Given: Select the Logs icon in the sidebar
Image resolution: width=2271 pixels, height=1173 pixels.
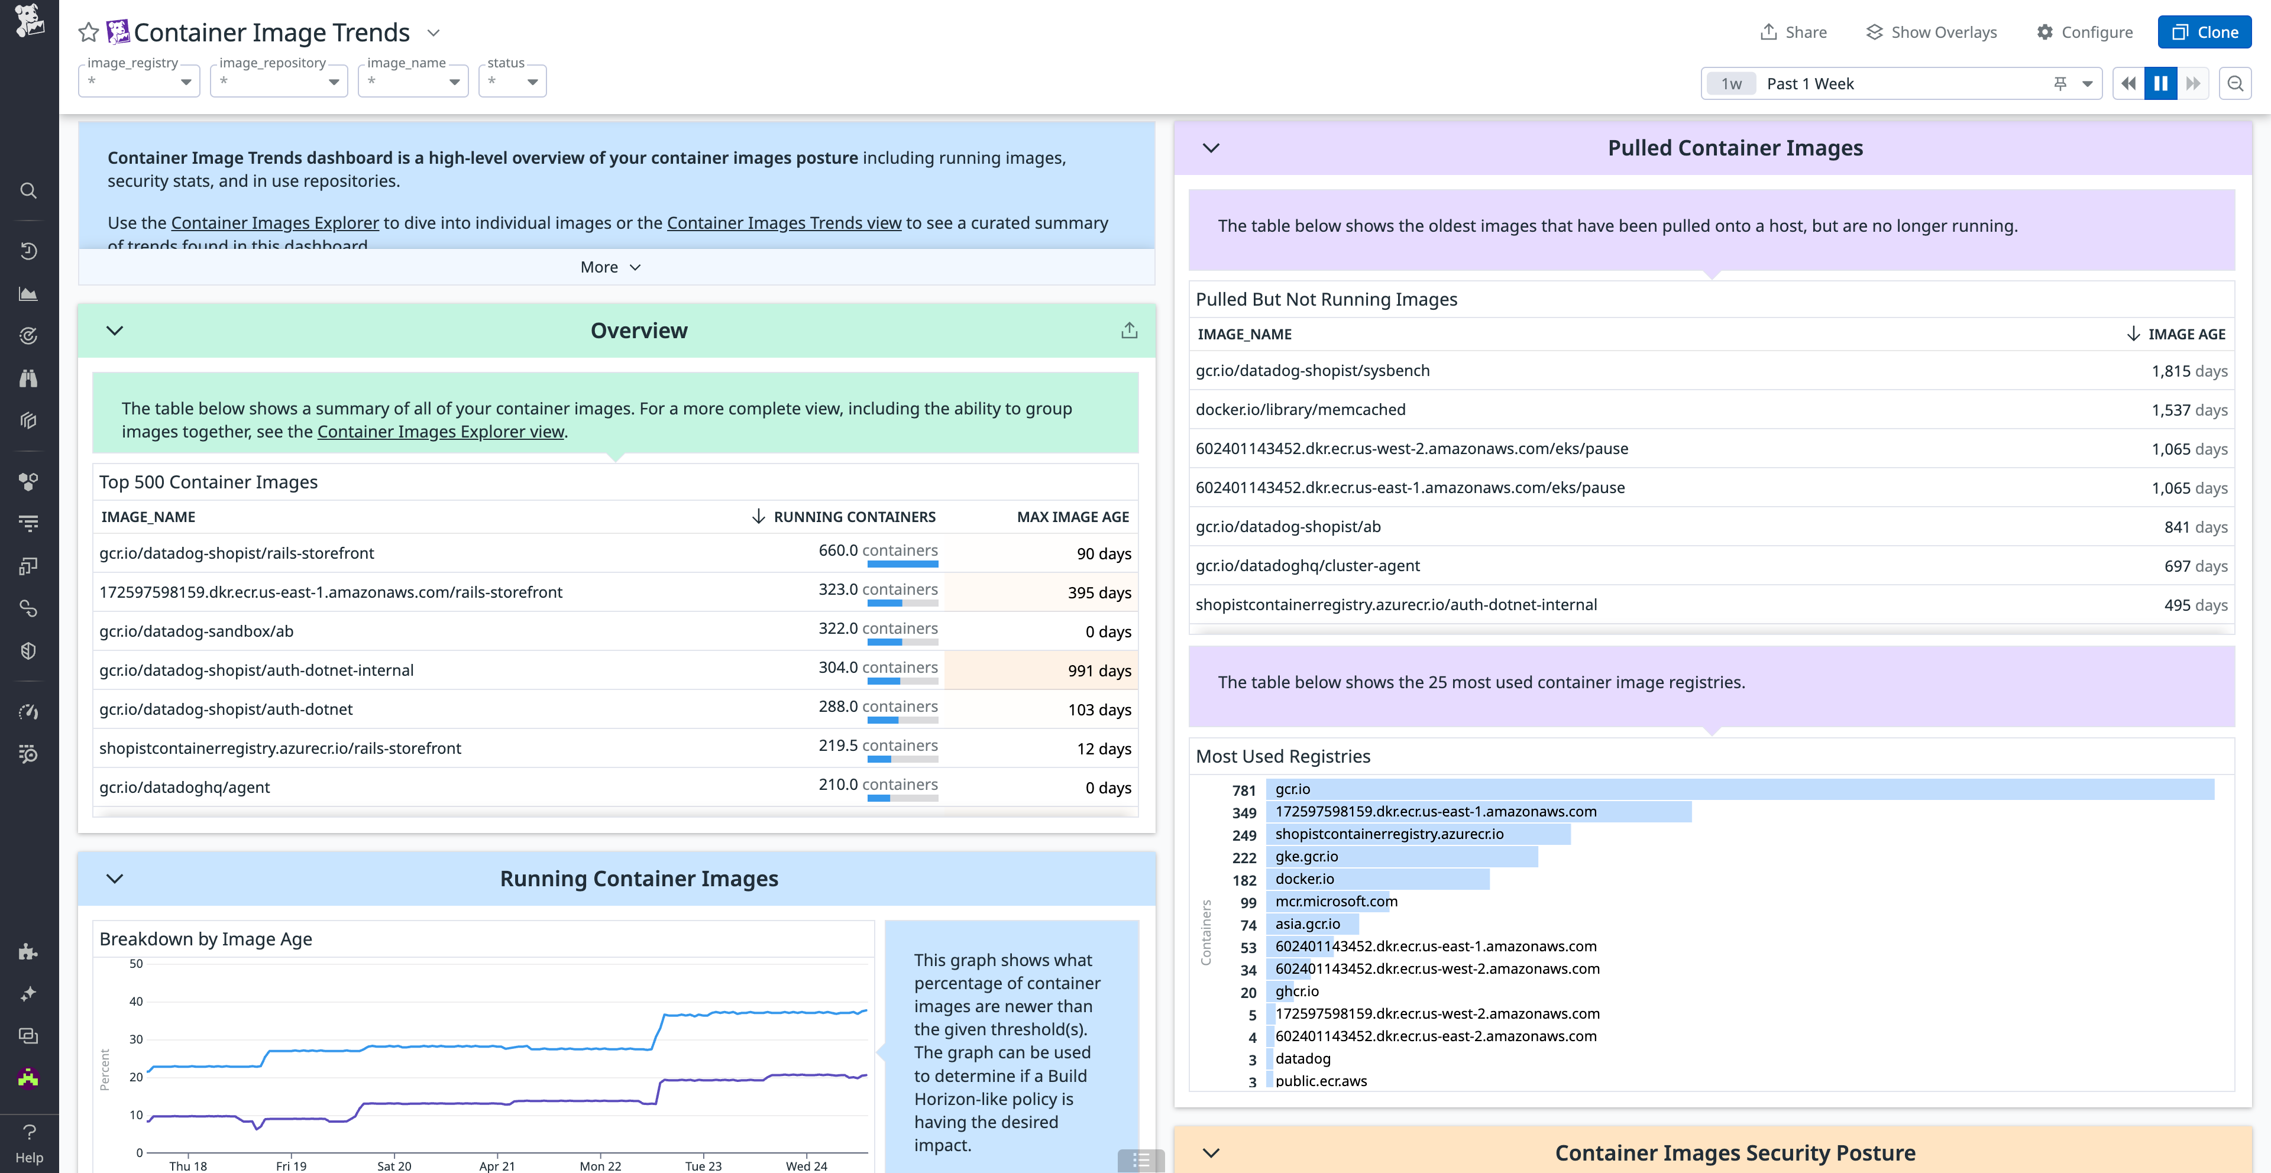Looking at the screenshot, I should point(28,523).
